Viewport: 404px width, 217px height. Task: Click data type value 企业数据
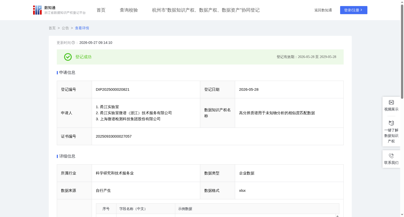(247, 173)
